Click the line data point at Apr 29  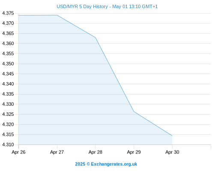134,112
